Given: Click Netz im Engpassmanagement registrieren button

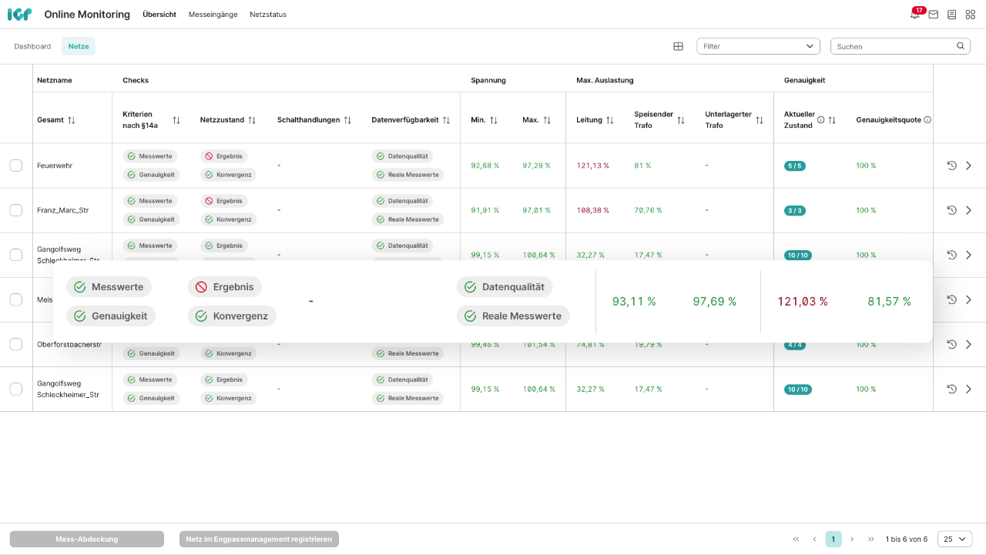Looking at the screenshot, I should pyautogui.click(x=259, y=539).
